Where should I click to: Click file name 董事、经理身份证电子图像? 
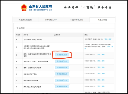point(32,68)
